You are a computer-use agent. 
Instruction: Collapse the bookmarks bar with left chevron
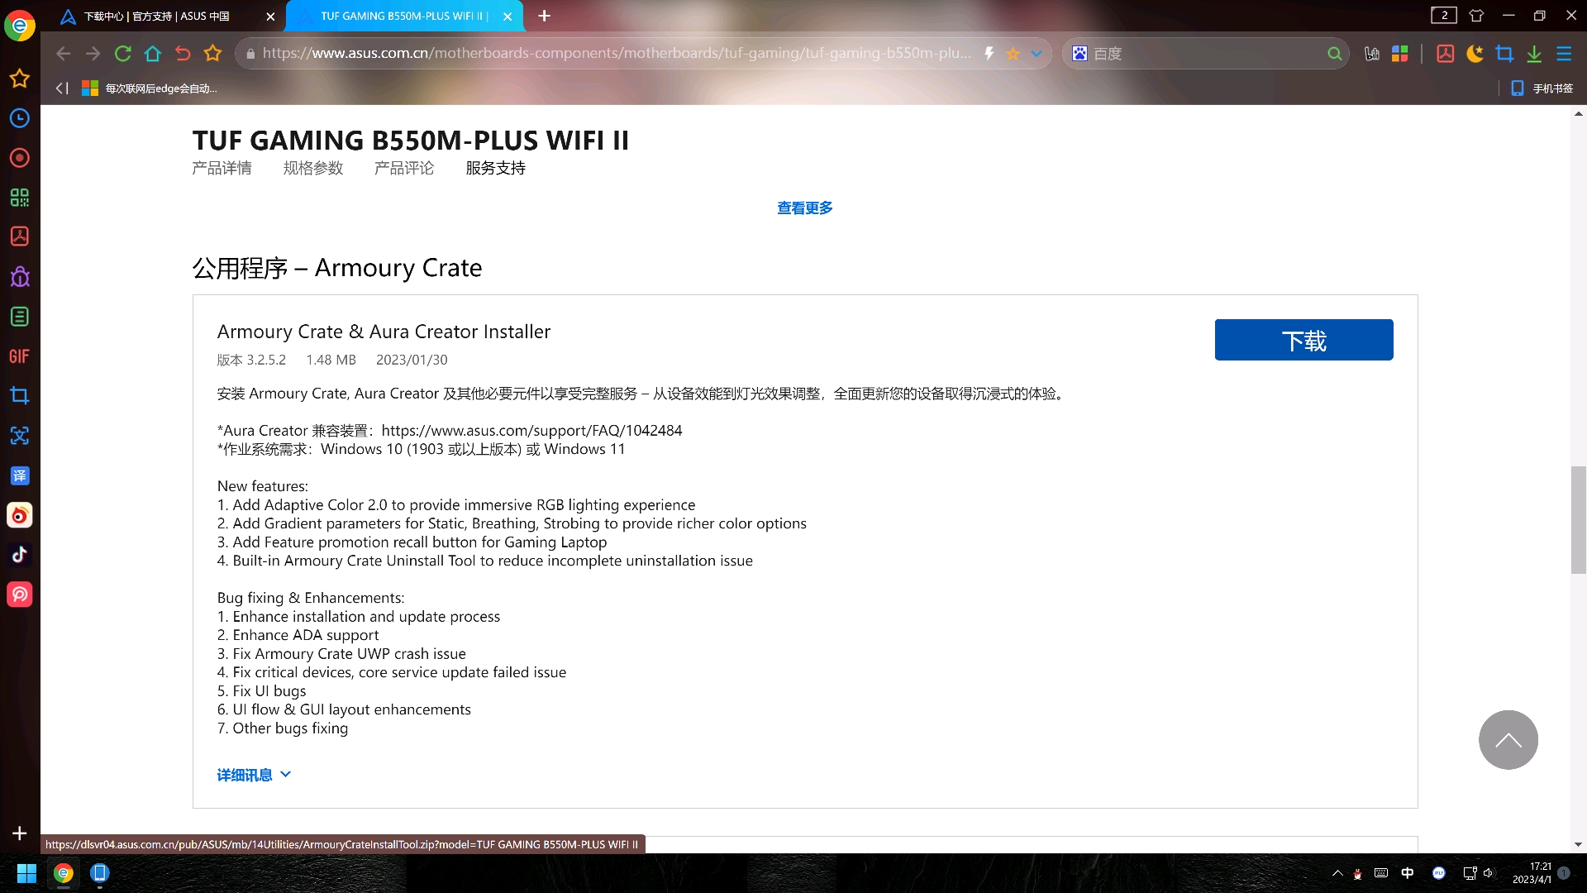pyautogui.click(x=62, y=88)
